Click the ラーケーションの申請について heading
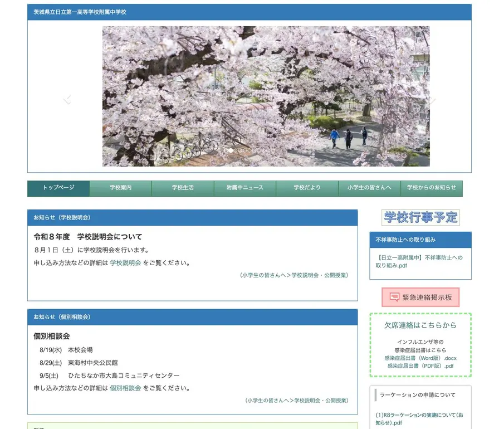The image size is (499, 429). [418, 395]
